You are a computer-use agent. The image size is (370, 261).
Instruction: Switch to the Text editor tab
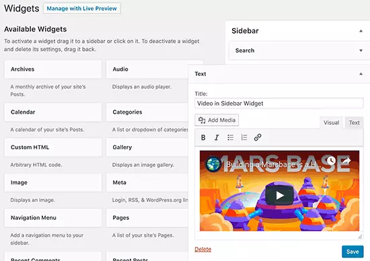[354, 122]
